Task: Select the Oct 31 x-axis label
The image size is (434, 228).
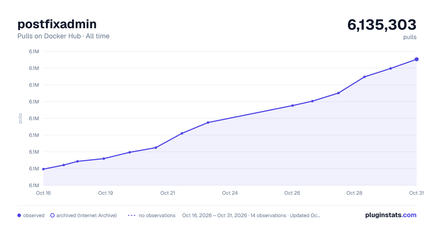Action: [x=417, y=193]
